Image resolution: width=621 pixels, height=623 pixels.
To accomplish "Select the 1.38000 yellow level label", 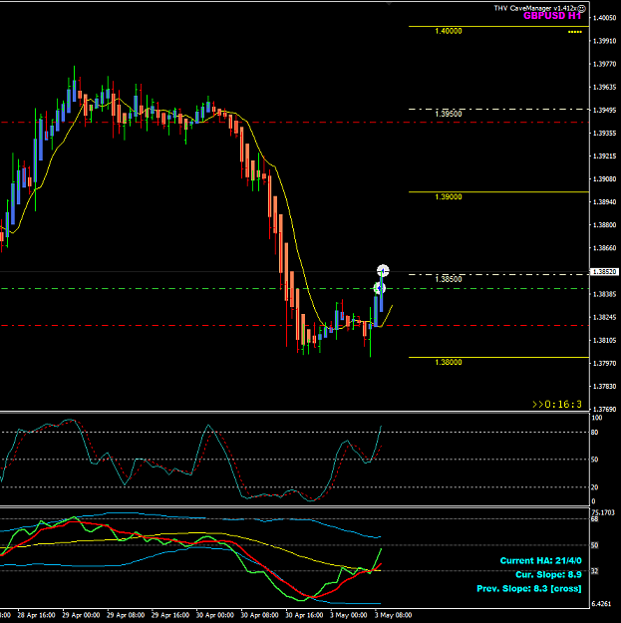I will (x=449, y=362).
